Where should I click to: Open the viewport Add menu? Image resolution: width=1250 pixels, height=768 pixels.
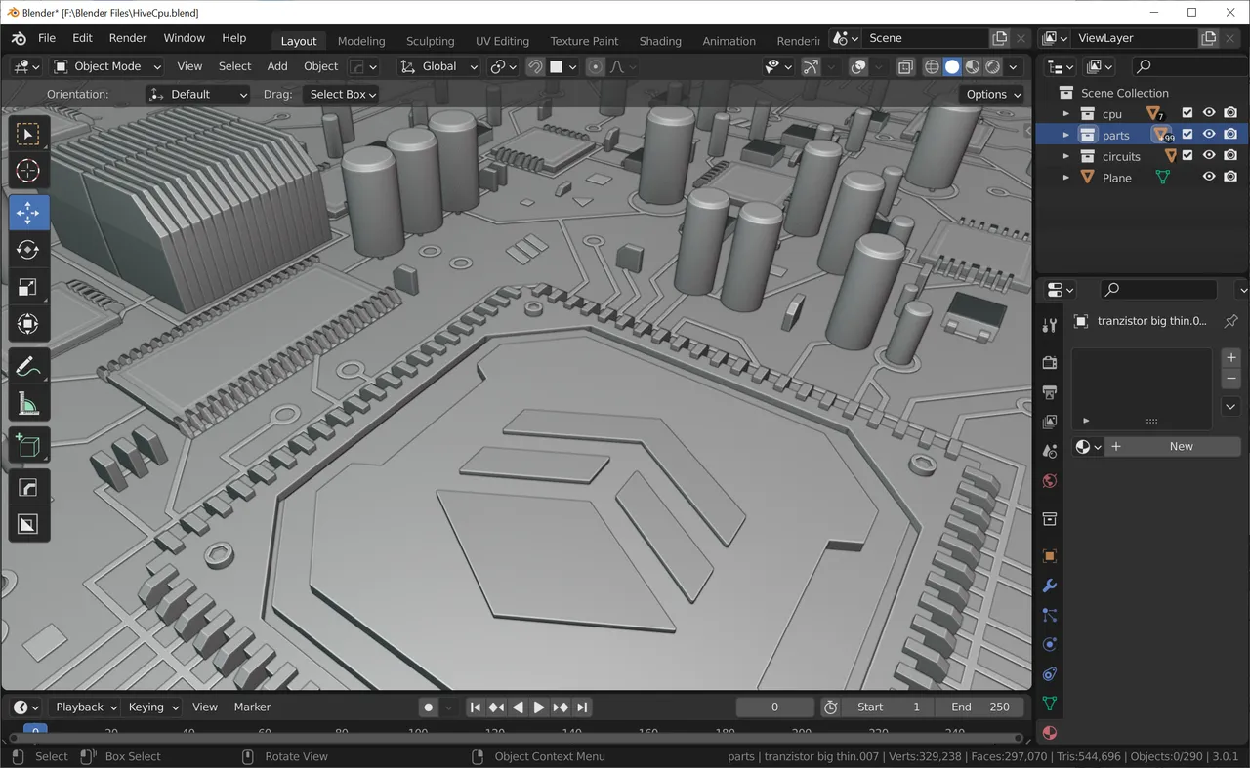point(277,66)
